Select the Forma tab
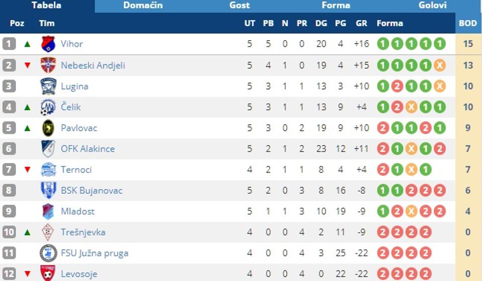 point(336,6)
